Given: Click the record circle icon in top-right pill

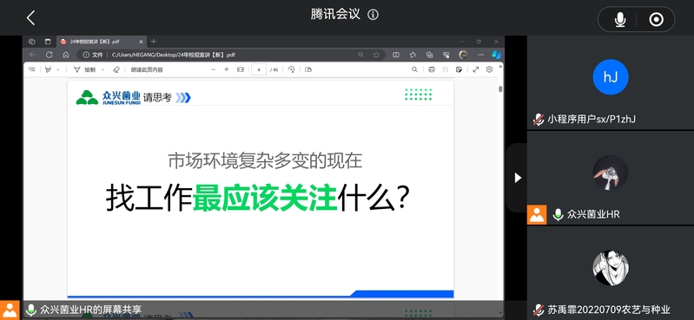Looking at the screenshot, I should (656, 19).
